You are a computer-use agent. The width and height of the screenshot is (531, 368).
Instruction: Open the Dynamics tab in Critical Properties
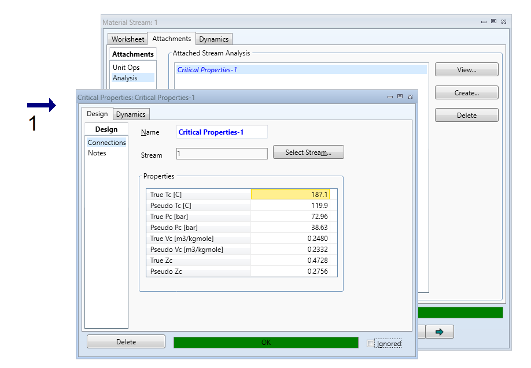click(x=131, y=114)
